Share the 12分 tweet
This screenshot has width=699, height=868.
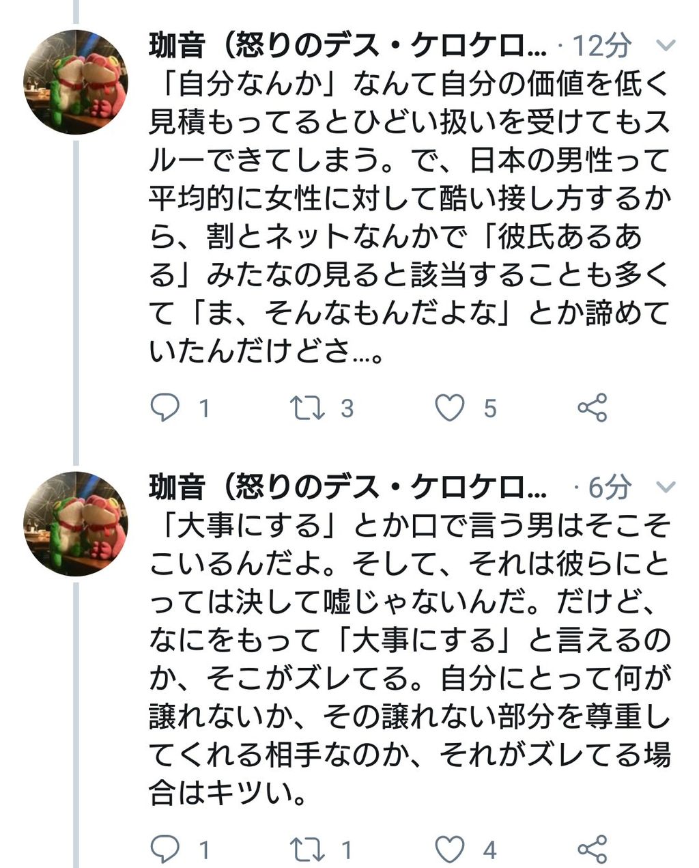592,408
